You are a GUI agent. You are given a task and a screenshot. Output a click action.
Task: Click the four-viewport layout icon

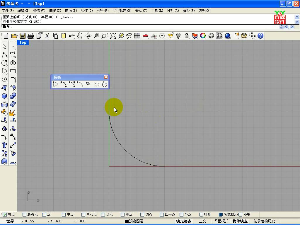[137, 36]
